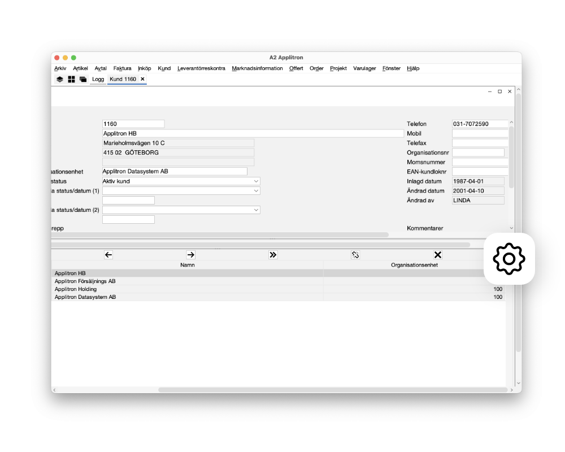Viewport: 565px width, 452px height.
Task: Click the empty Mobil field
Action: (x=480, y=133)
